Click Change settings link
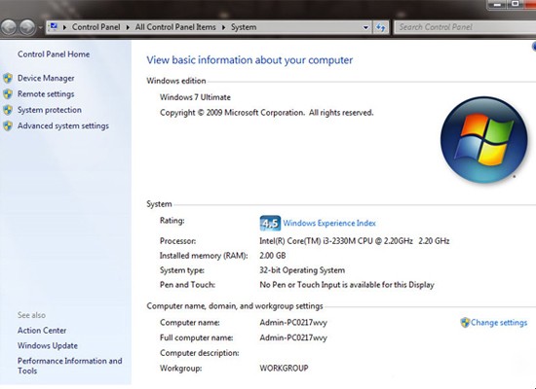Screen dimensions: 536x389 click(499, 323)
